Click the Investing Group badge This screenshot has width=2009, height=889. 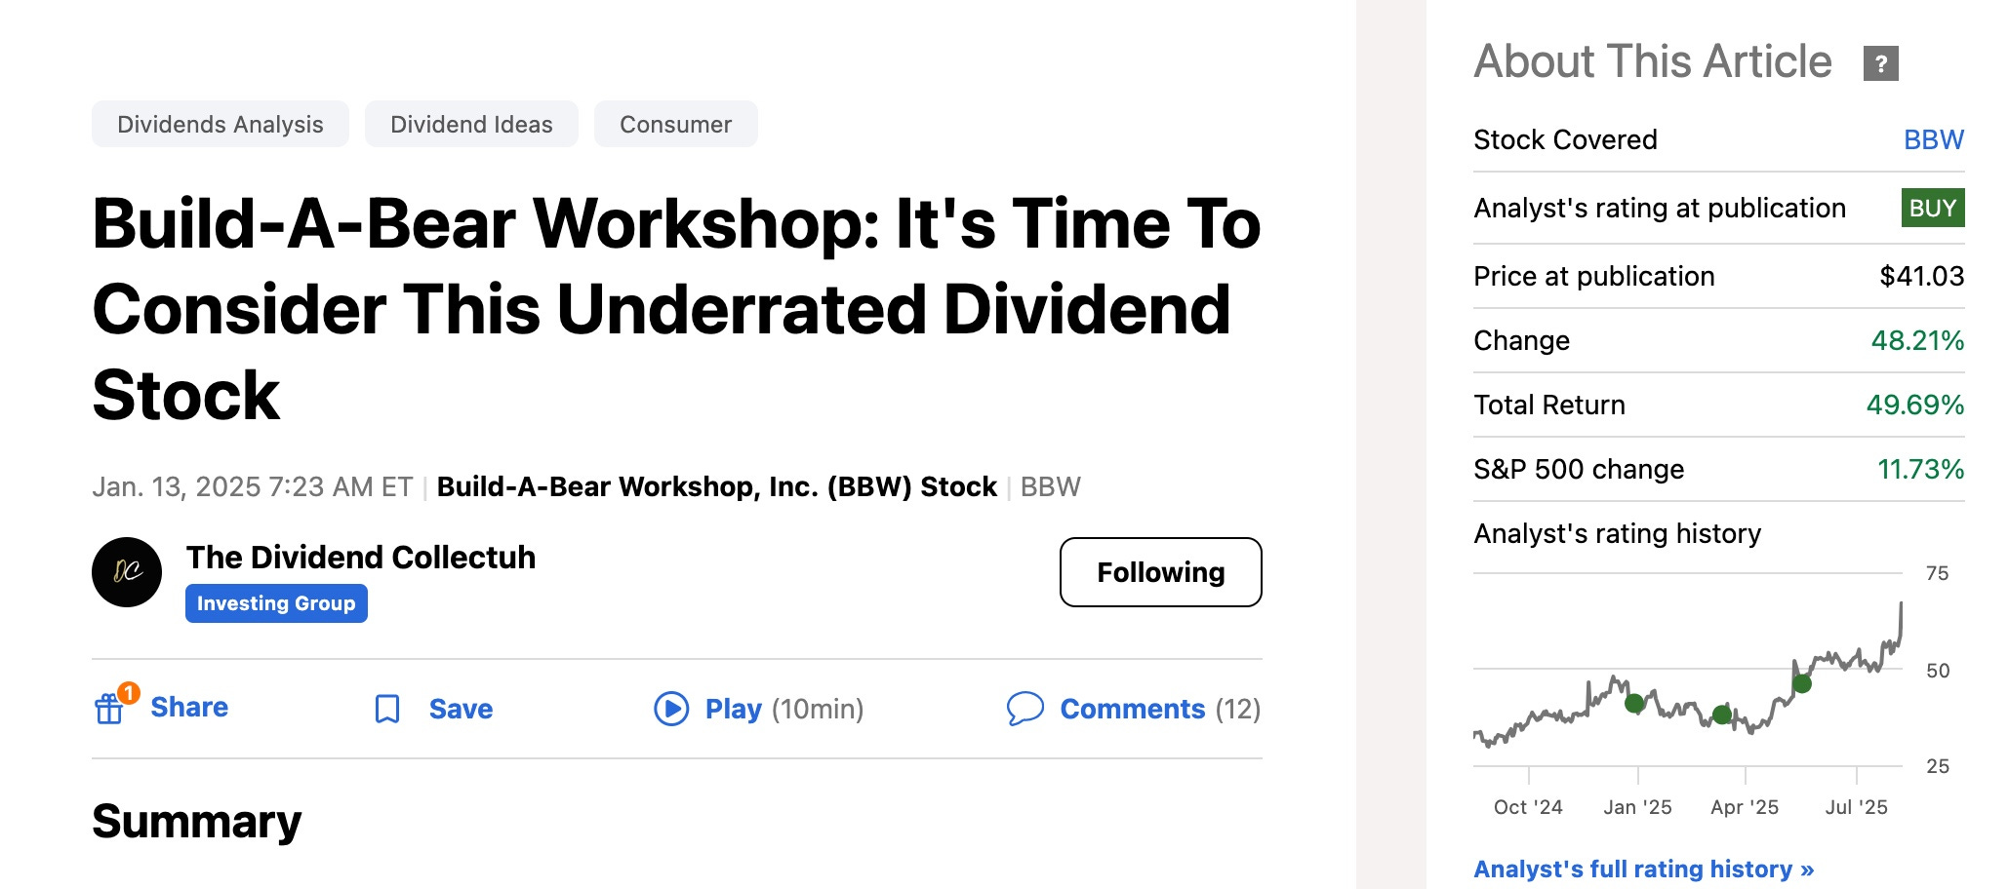pos(276,603)
